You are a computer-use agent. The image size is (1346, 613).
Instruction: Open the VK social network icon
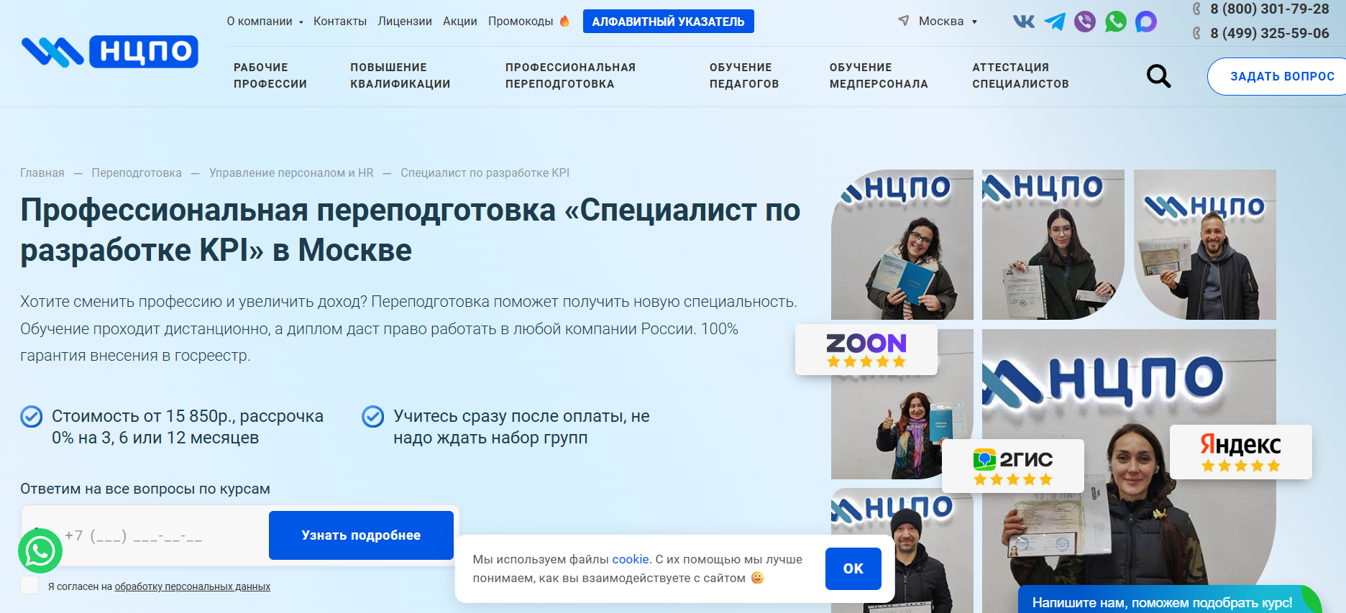[1023, 22]
